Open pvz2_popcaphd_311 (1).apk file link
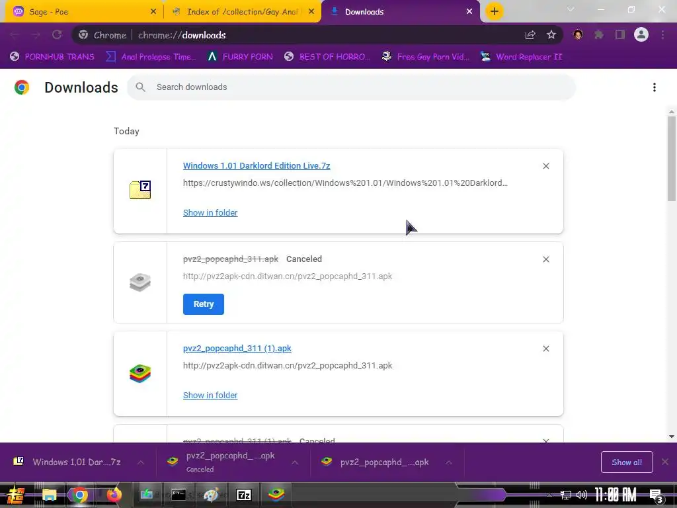 pos(237,348)
